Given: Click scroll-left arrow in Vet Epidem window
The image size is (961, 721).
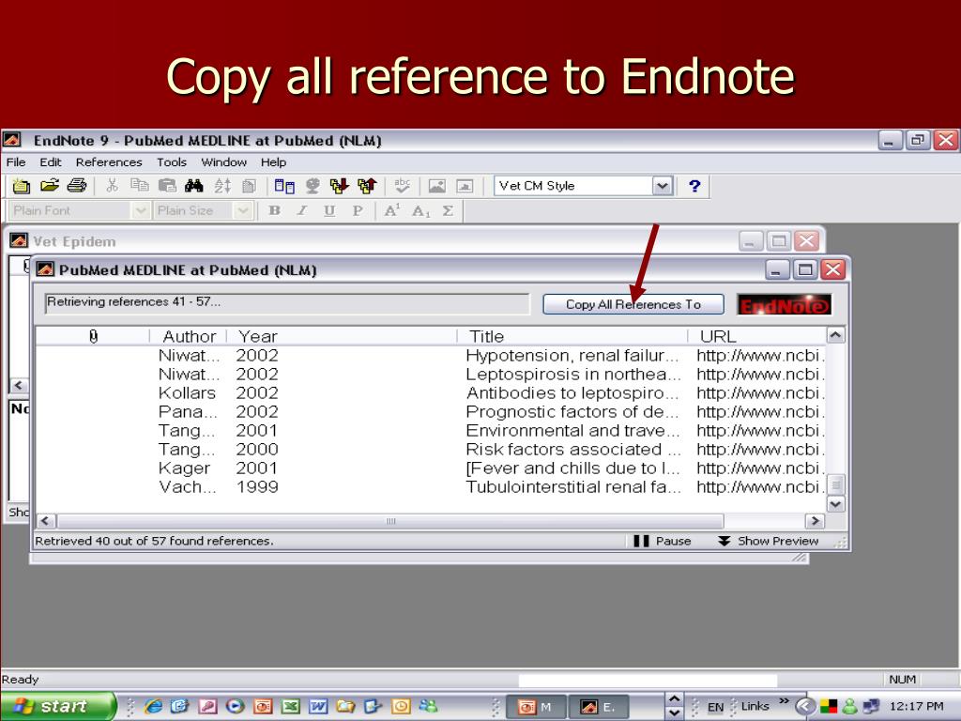Looking at the screenshot, I should point(19,385).
